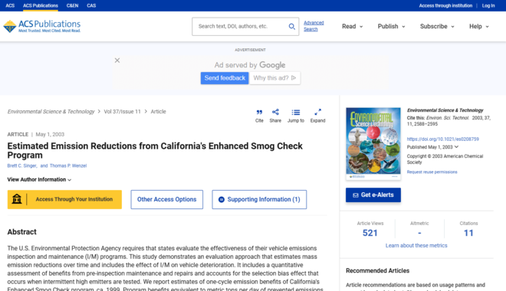Image resolution: width=506 pixels, height=291 pixels.
Task: Click the Recommended Articles heading
Action: point(377,270)
